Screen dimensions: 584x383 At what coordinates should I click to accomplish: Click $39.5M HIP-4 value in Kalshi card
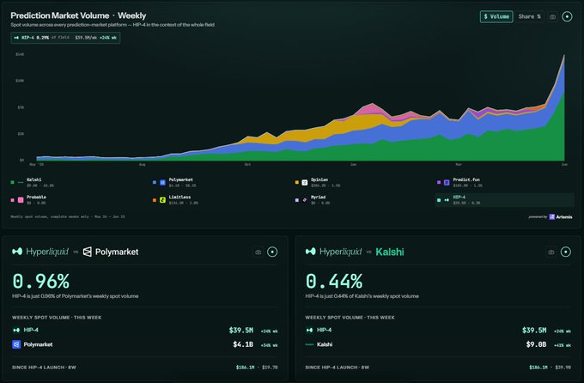point(534,330)
